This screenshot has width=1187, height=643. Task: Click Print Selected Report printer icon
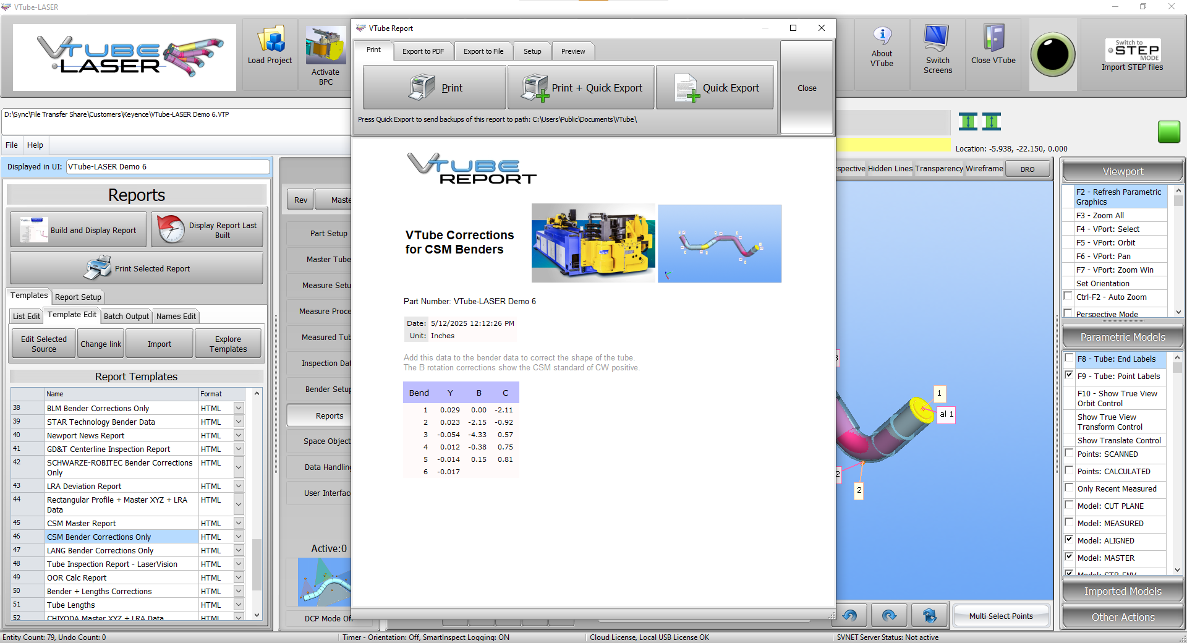(x=98, y=268)
